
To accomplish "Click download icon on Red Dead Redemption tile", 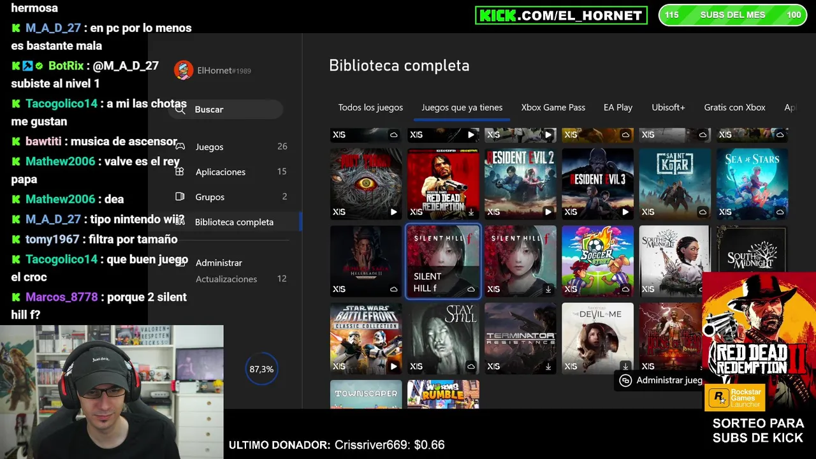I will click(471, 212).
